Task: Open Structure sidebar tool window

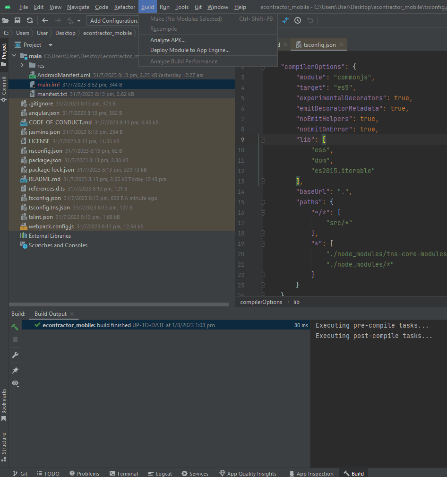Action: [x=4, y=447]
